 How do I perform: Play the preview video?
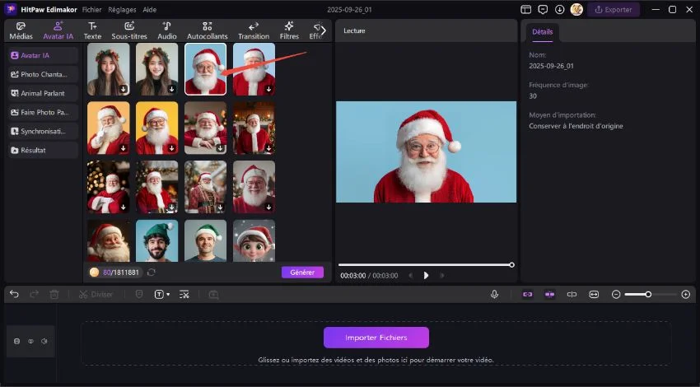[426, 275]
